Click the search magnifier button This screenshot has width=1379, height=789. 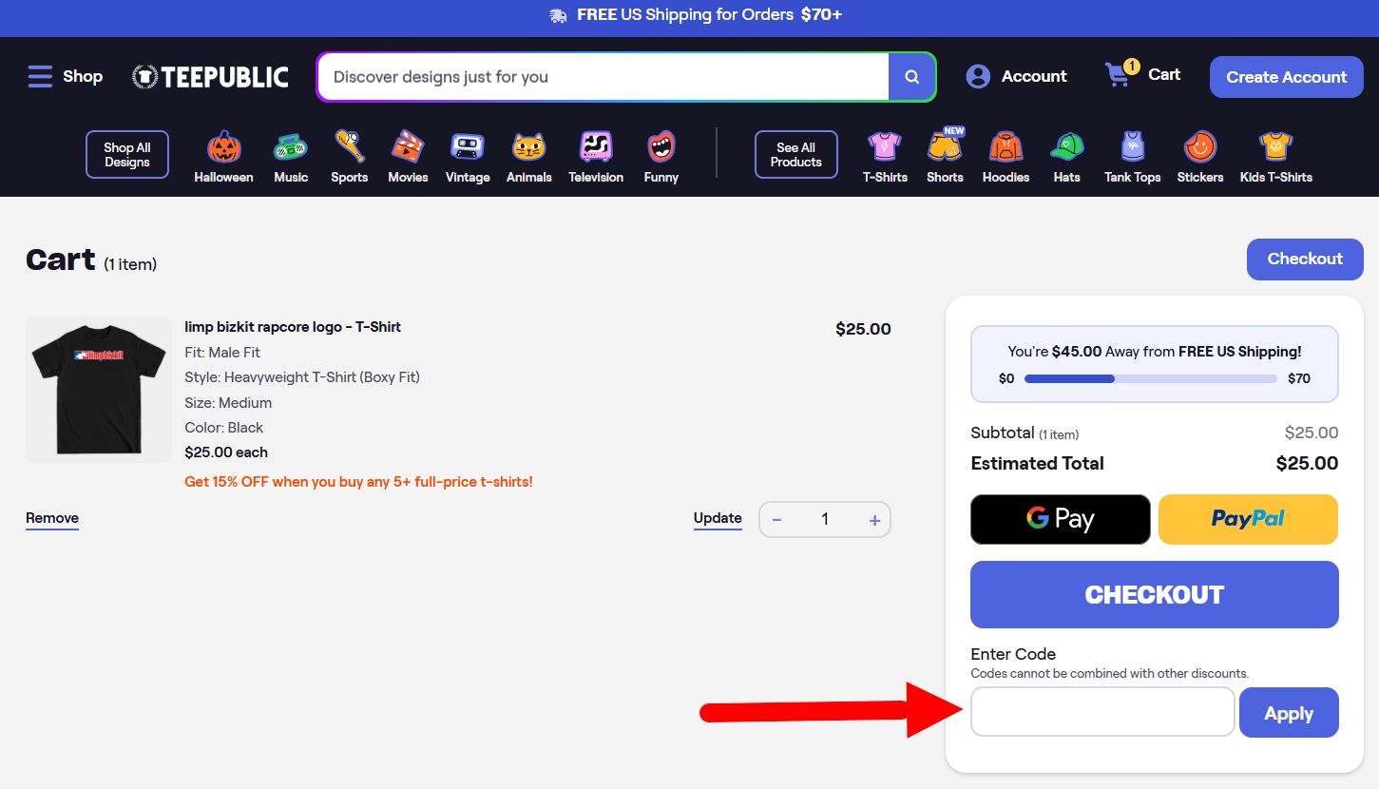[x=911, y=77]
